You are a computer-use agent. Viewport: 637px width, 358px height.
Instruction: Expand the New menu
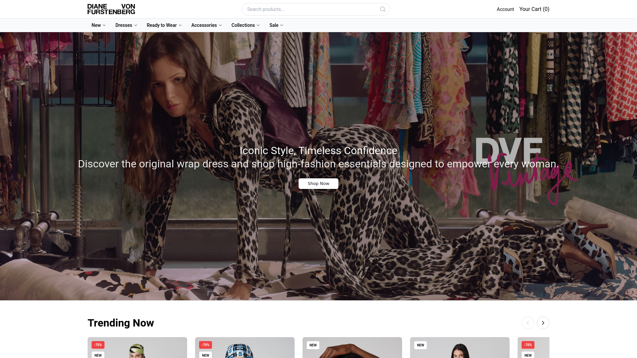(99, 25)
